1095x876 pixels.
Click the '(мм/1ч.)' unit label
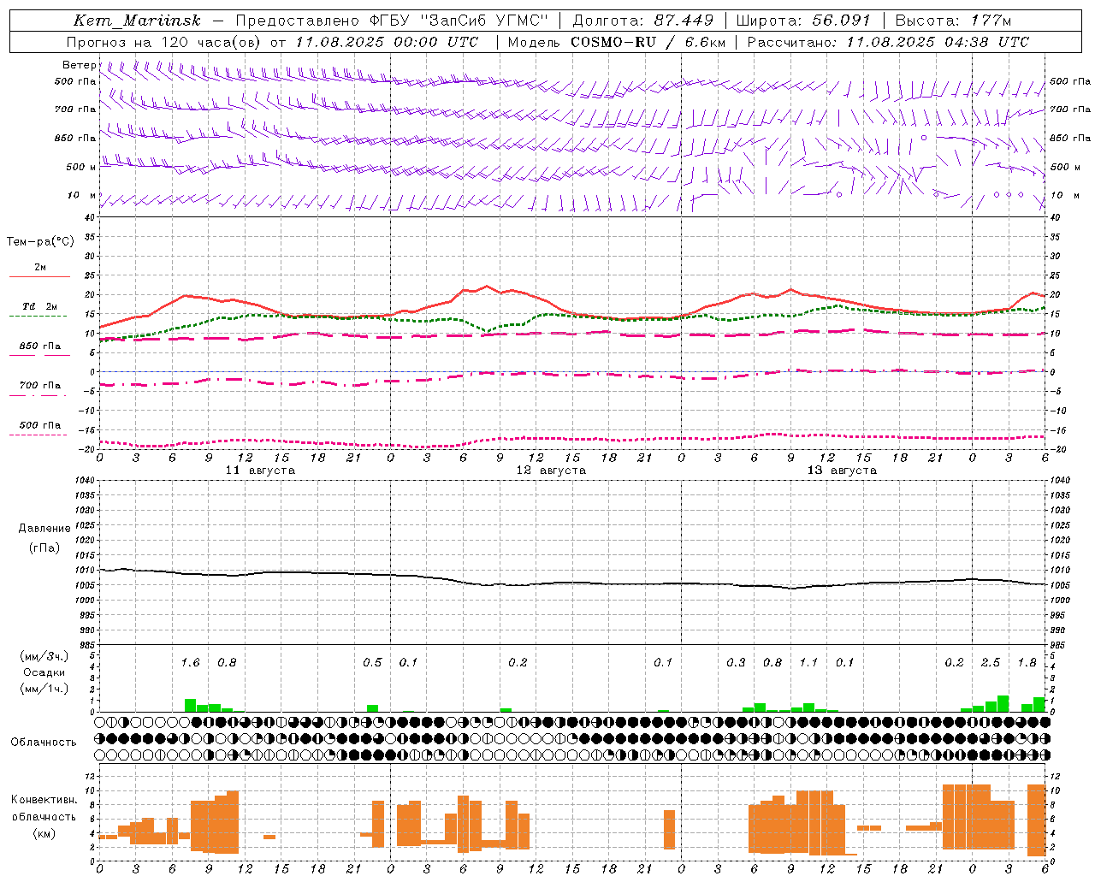coord(44,689)
